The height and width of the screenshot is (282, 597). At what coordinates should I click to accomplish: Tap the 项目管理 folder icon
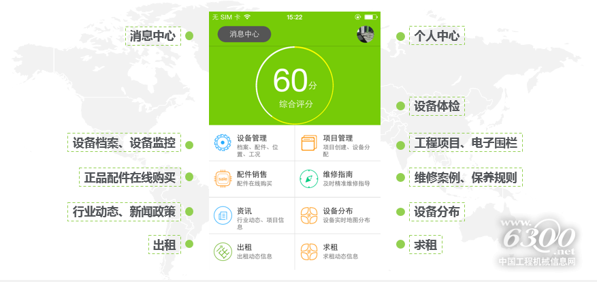pos(309,143)
